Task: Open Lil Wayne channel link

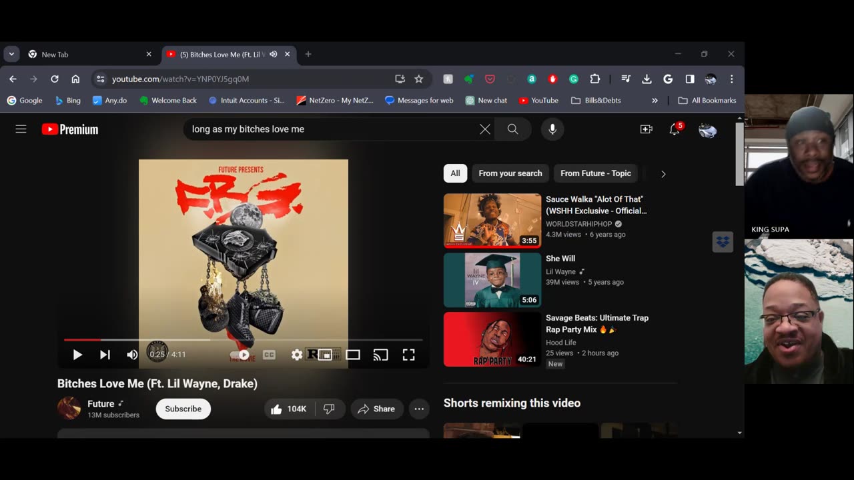Action: pos(560,271)
